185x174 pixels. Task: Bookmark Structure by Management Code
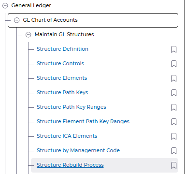[x=174, y=151]
